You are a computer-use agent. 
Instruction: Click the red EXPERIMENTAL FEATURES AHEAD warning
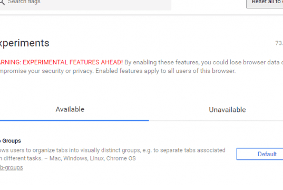pyautogui.click(x=61, y=62)
